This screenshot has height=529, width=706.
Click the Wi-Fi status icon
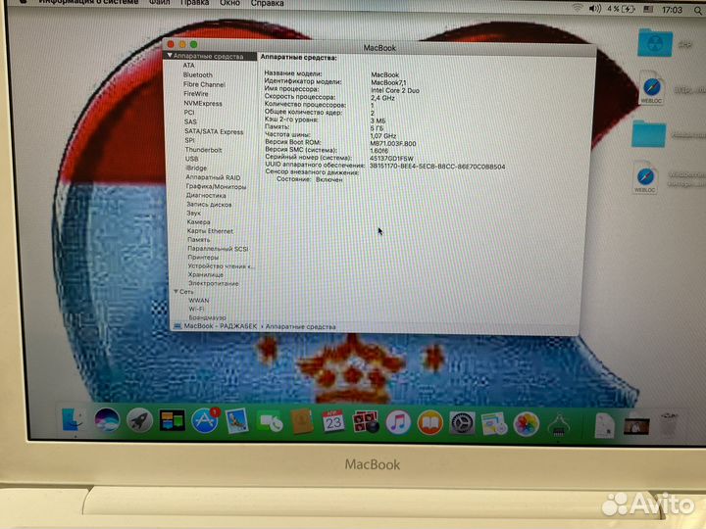pyautogui.click(x=578, y=9)
